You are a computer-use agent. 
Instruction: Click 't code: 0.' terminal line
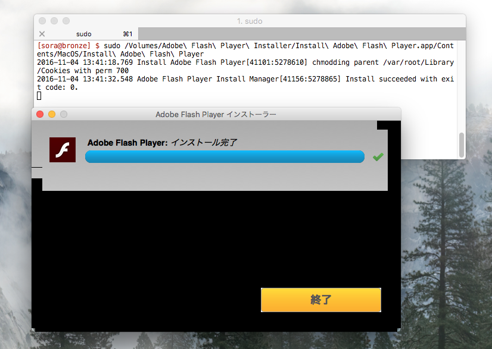coord(57,87)
